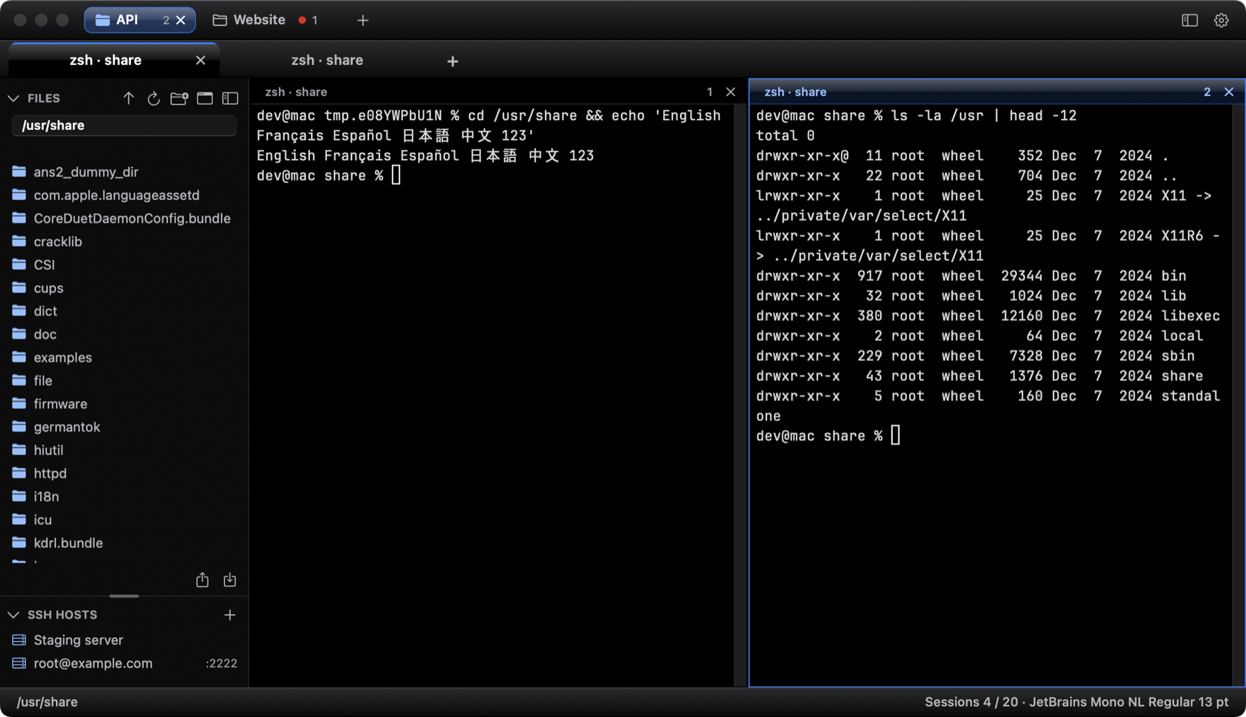The image size is (1246, 717).
Task: Create a new folder in Files
Action: pyautogui.click(x=179, y=98)
